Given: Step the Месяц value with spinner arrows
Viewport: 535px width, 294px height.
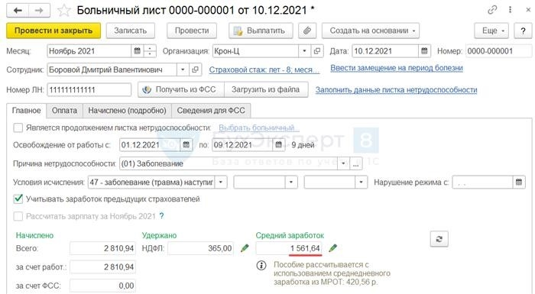Looking at the screenshot, I should click(150, 51).
